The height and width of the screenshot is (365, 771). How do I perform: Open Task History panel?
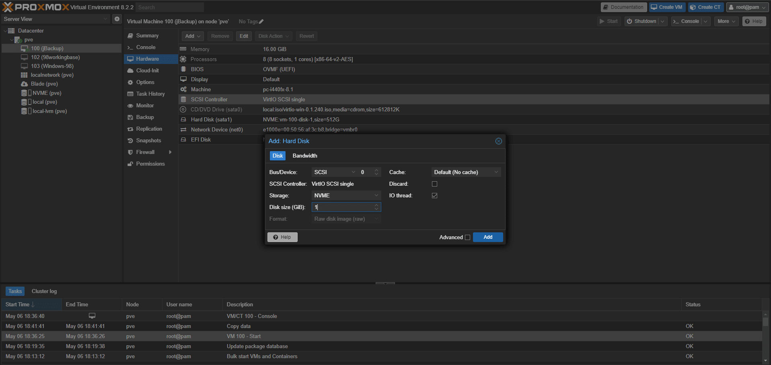point(151,94)
